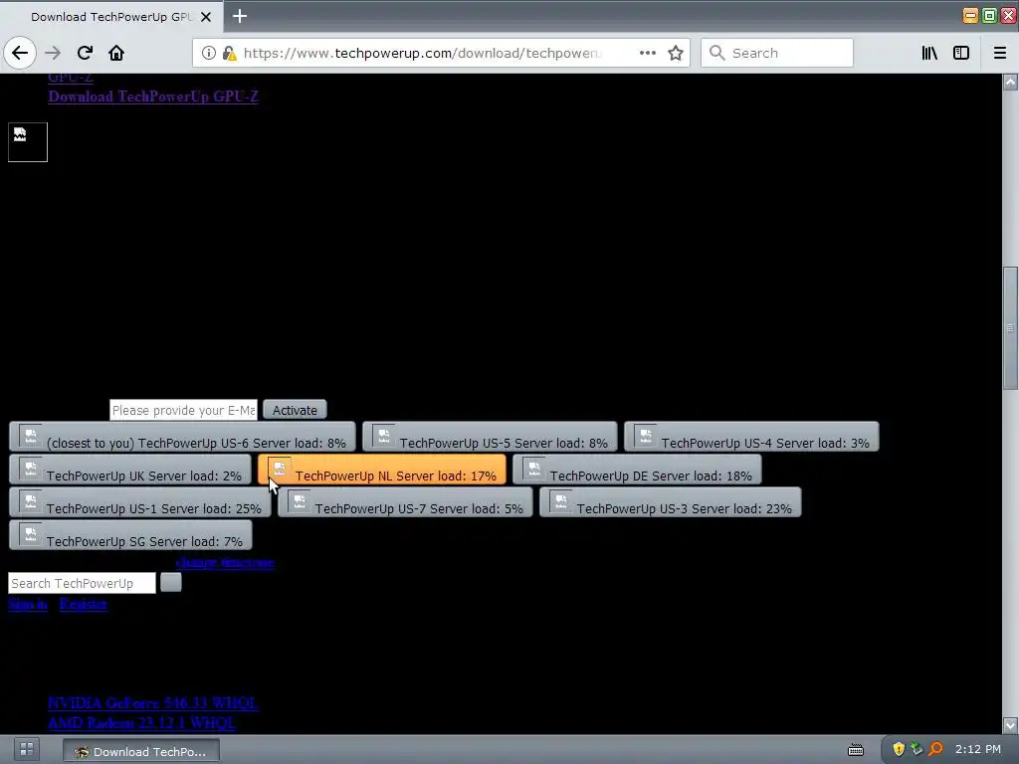Click the padlock warning icon

229,53
